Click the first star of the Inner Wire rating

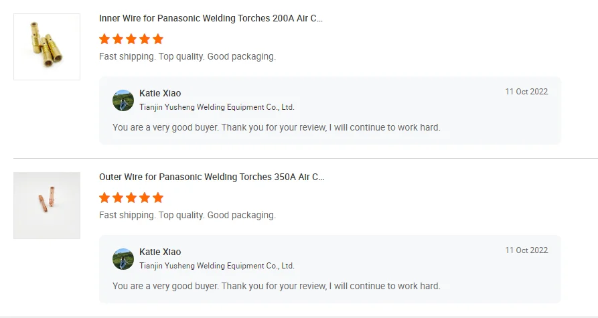coord(104,39)
